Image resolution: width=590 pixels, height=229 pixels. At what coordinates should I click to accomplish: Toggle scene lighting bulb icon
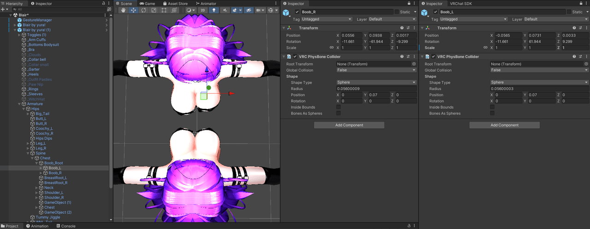214,10
